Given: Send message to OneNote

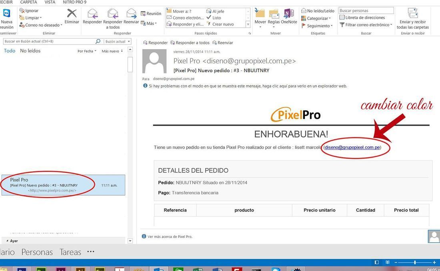Looking at the screenshot, I should 289,16.
